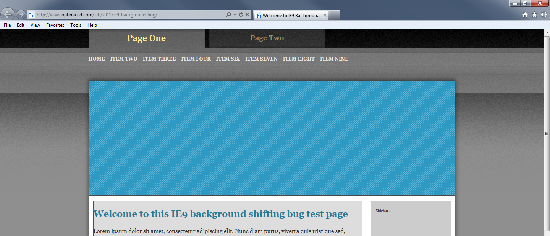Close the Welcome to IE9 Background tab
This screenshot has width=550, height=236.
pos(325,16)
